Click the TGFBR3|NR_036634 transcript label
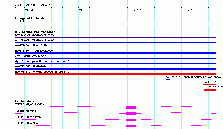This screenshot has width=223, height=129. tap(27, 111)
